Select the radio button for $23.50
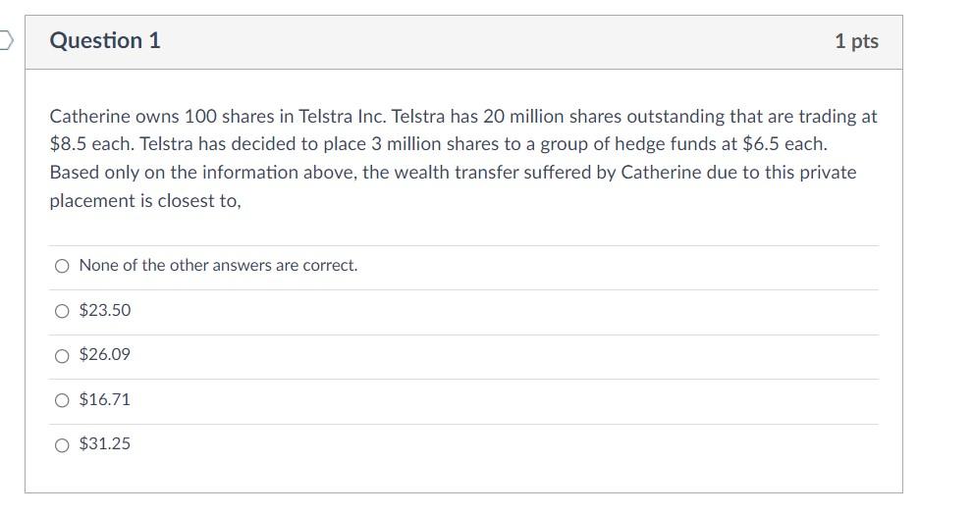Viewport: 973px width, 515px height. [x=63, y=311]
